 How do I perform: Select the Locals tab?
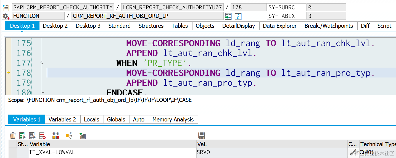92,120
